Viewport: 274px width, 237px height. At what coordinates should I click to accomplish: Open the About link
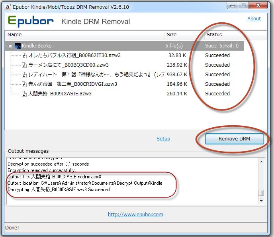pyautogui.click(x=254, y=19)
